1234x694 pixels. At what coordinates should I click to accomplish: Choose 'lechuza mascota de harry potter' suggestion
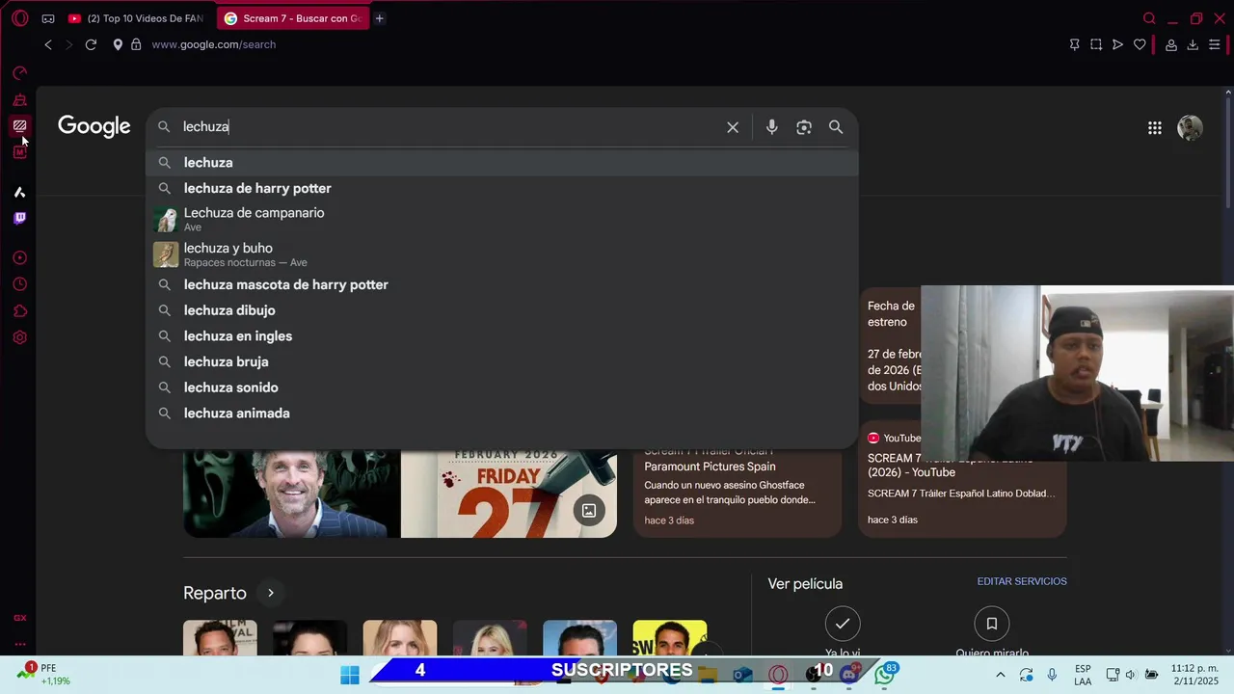(501, 284)
